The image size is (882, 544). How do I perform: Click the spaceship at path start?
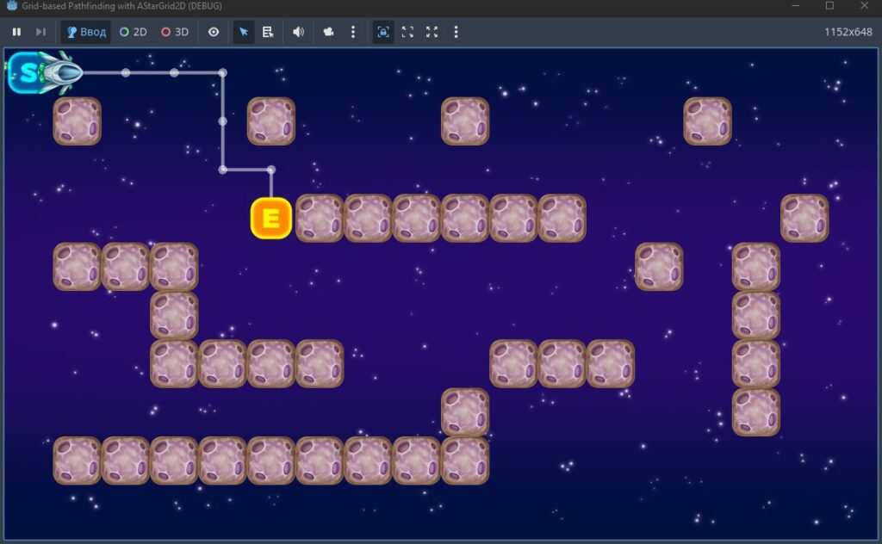61,72
